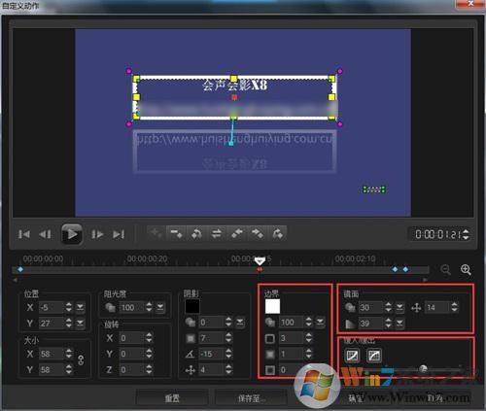Adjust the Rotation Y spinner arrows
The height and width of the screenshot is (411, 486).
coord(149,354)
